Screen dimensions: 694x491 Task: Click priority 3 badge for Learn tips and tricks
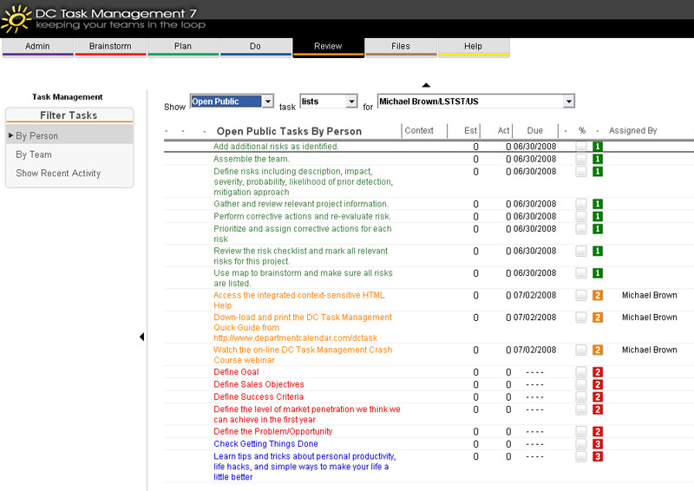point(598,456)
